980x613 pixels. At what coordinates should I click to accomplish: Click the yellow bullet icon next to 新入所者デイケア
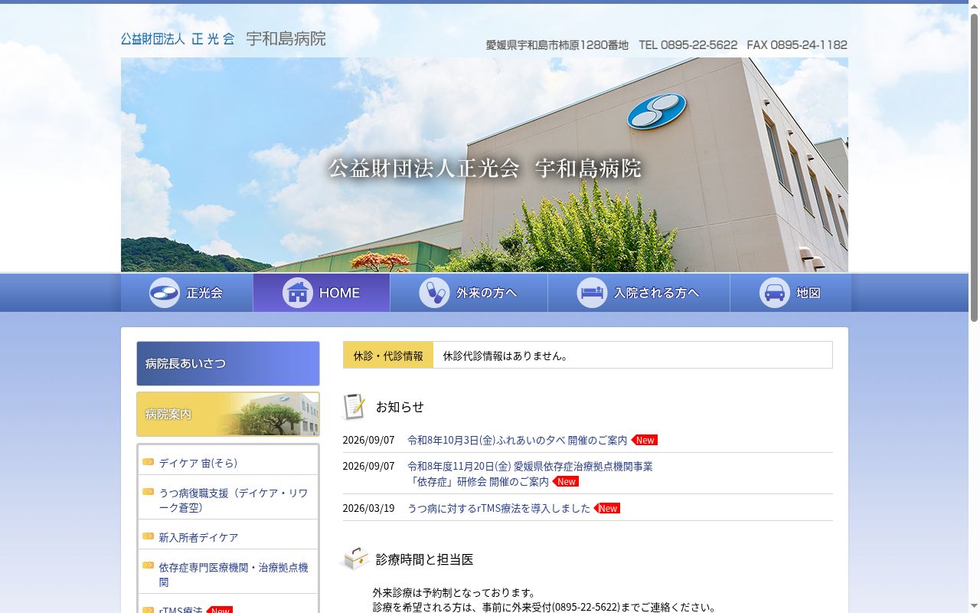(148, 536)
